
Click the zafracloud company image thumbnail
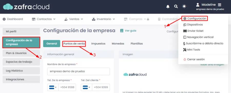pyautogui.click(x=135, y=75)
